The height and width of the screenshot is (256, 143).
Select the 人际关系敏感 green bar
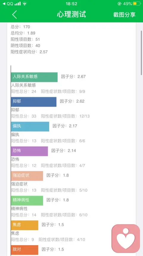click(x=34, y=77)
